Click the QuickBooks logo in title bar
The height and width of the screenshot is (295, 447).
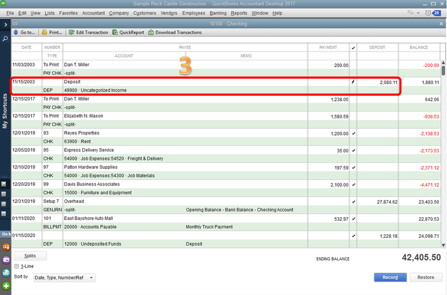[3, 3]
